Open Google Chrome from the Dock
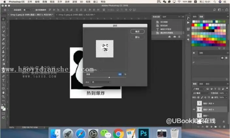 (118, 133)
